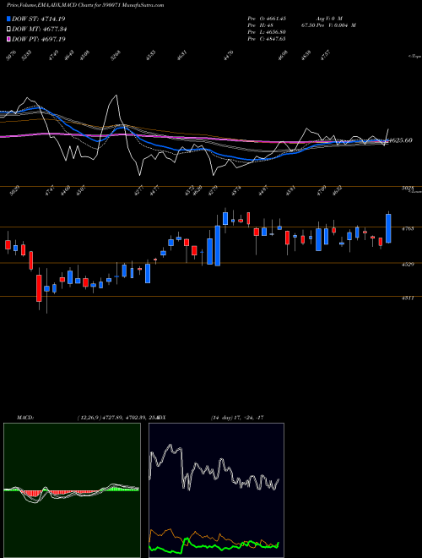Screen dimensions: 422x558
Task: Click the chart title mentioning MunafaSutra.com
Action: coord(85,5)
